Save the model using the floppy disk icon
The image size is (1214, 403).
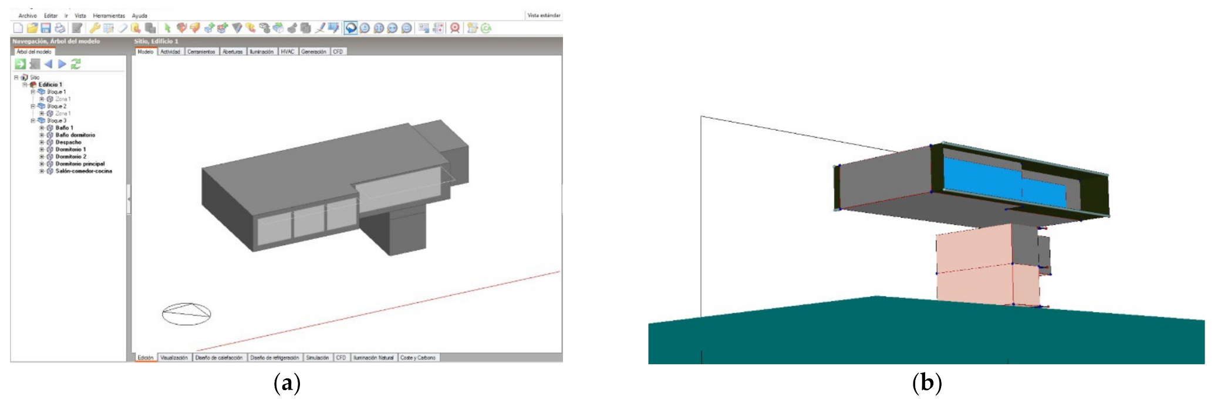tap(46, 28)
